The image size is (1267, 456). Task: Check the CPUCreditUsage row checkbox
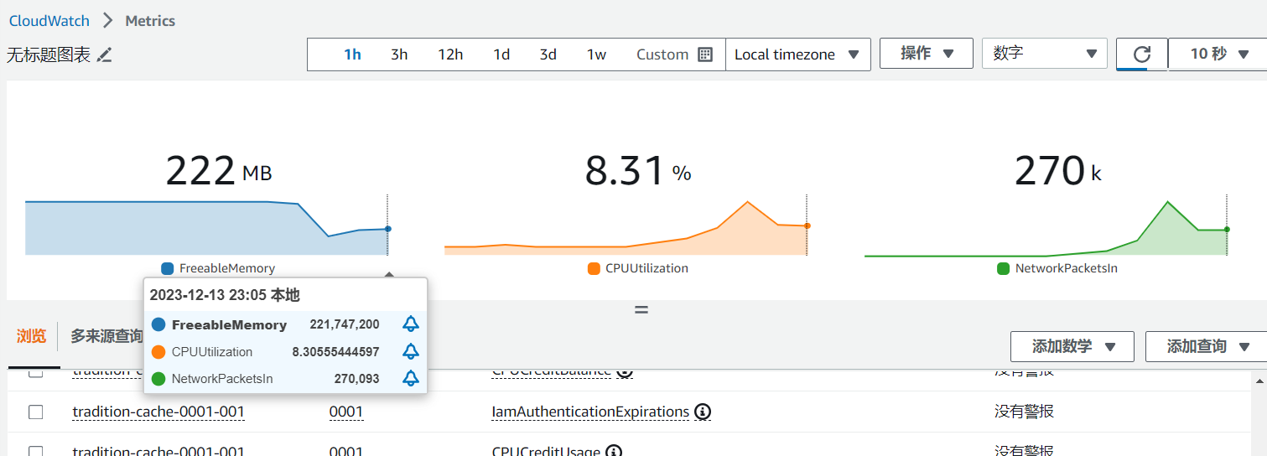(35, 451)
